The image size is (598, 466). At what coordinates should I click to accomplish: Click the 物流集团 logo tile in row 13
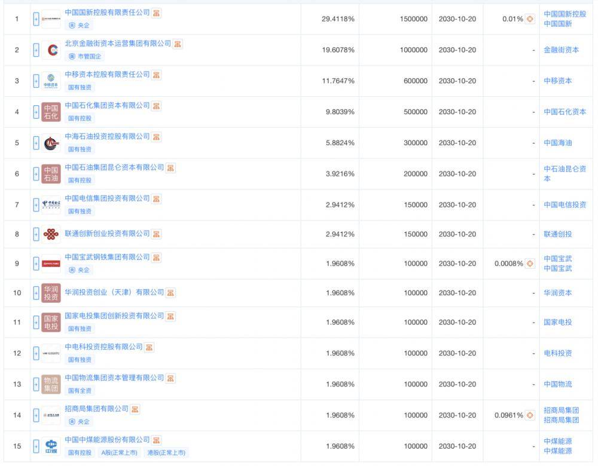51,384
